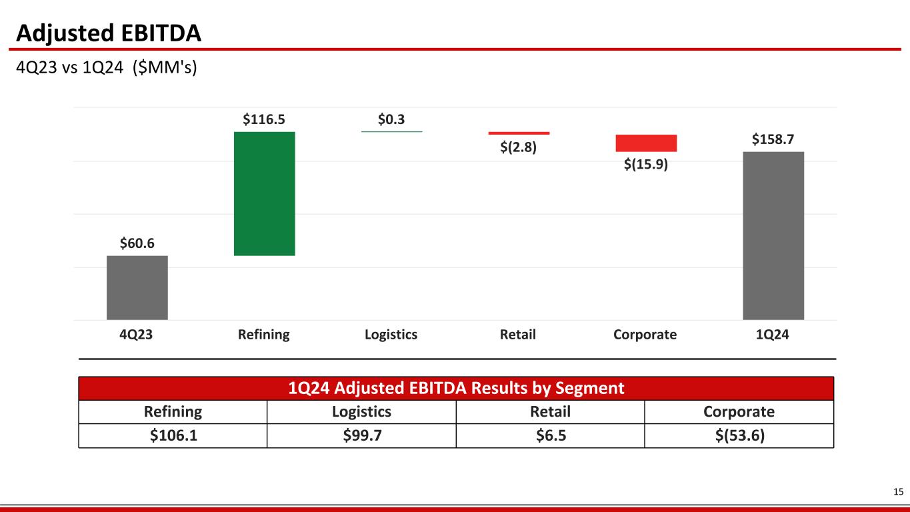Click the red Corporate bar
Screen dimensions: 910x512
point(645,143)
